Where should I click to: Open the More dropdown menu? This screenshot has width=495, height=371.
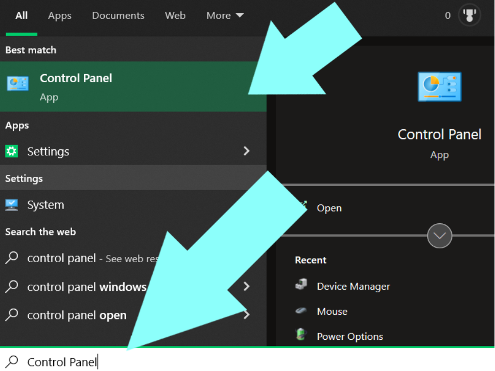225,15
